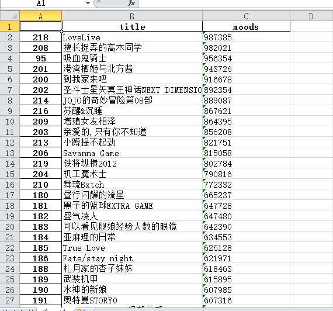This screenshot has height=311, width=333.
Task: Click cell with 港湾栖姬与北方酱
Action: coord(132,68)
